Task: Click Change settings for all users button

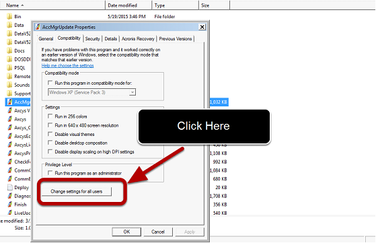Action: pyautogui.click(x=77, y=191)
